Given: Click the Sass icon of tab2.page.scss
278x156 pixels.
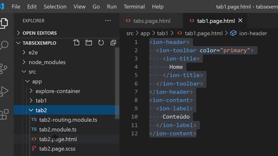Looking at the screenshot, I should [x=34, y=149].
